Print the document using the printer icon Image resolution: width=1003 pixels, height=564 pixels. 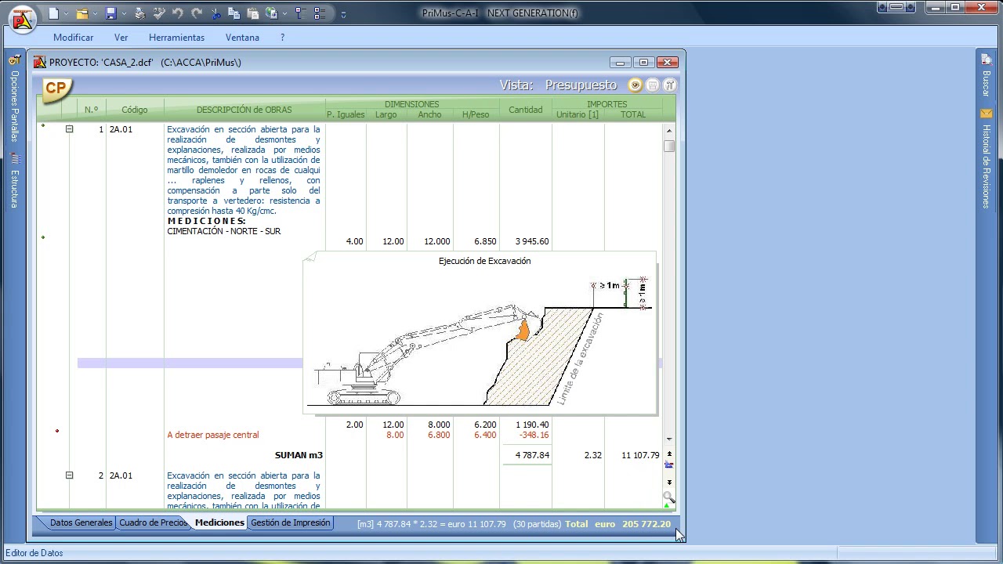[139, 13]
